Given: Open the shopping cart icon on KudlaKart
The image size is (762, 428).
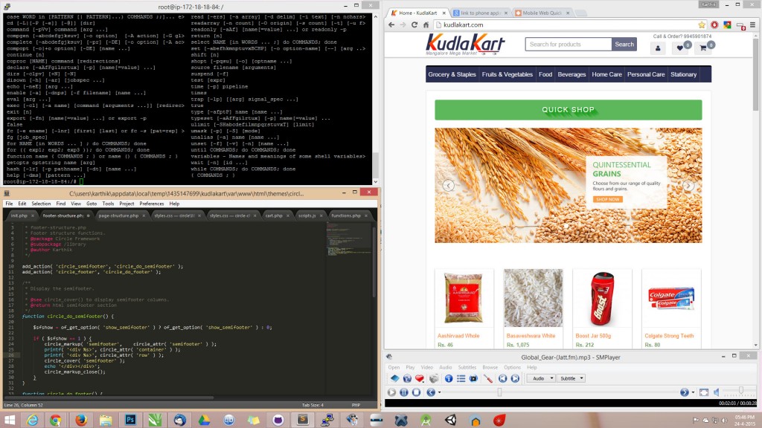Looking at the screenshot, I should tap(703, 48).
